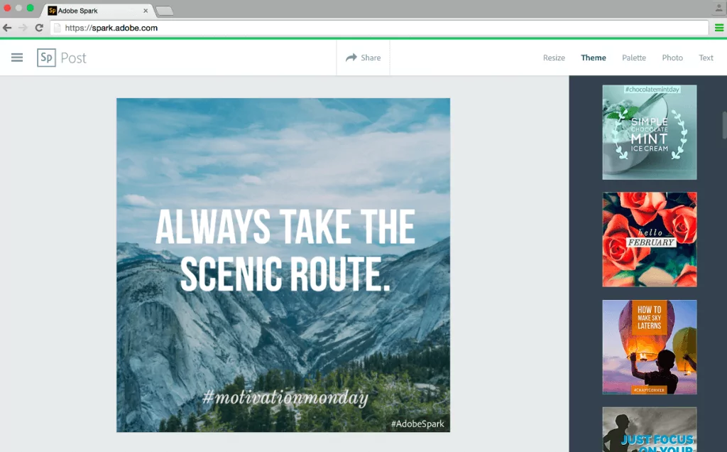The image size is (727, 452).
Task: Open the Text panel
Action: (x=706, y=58)
